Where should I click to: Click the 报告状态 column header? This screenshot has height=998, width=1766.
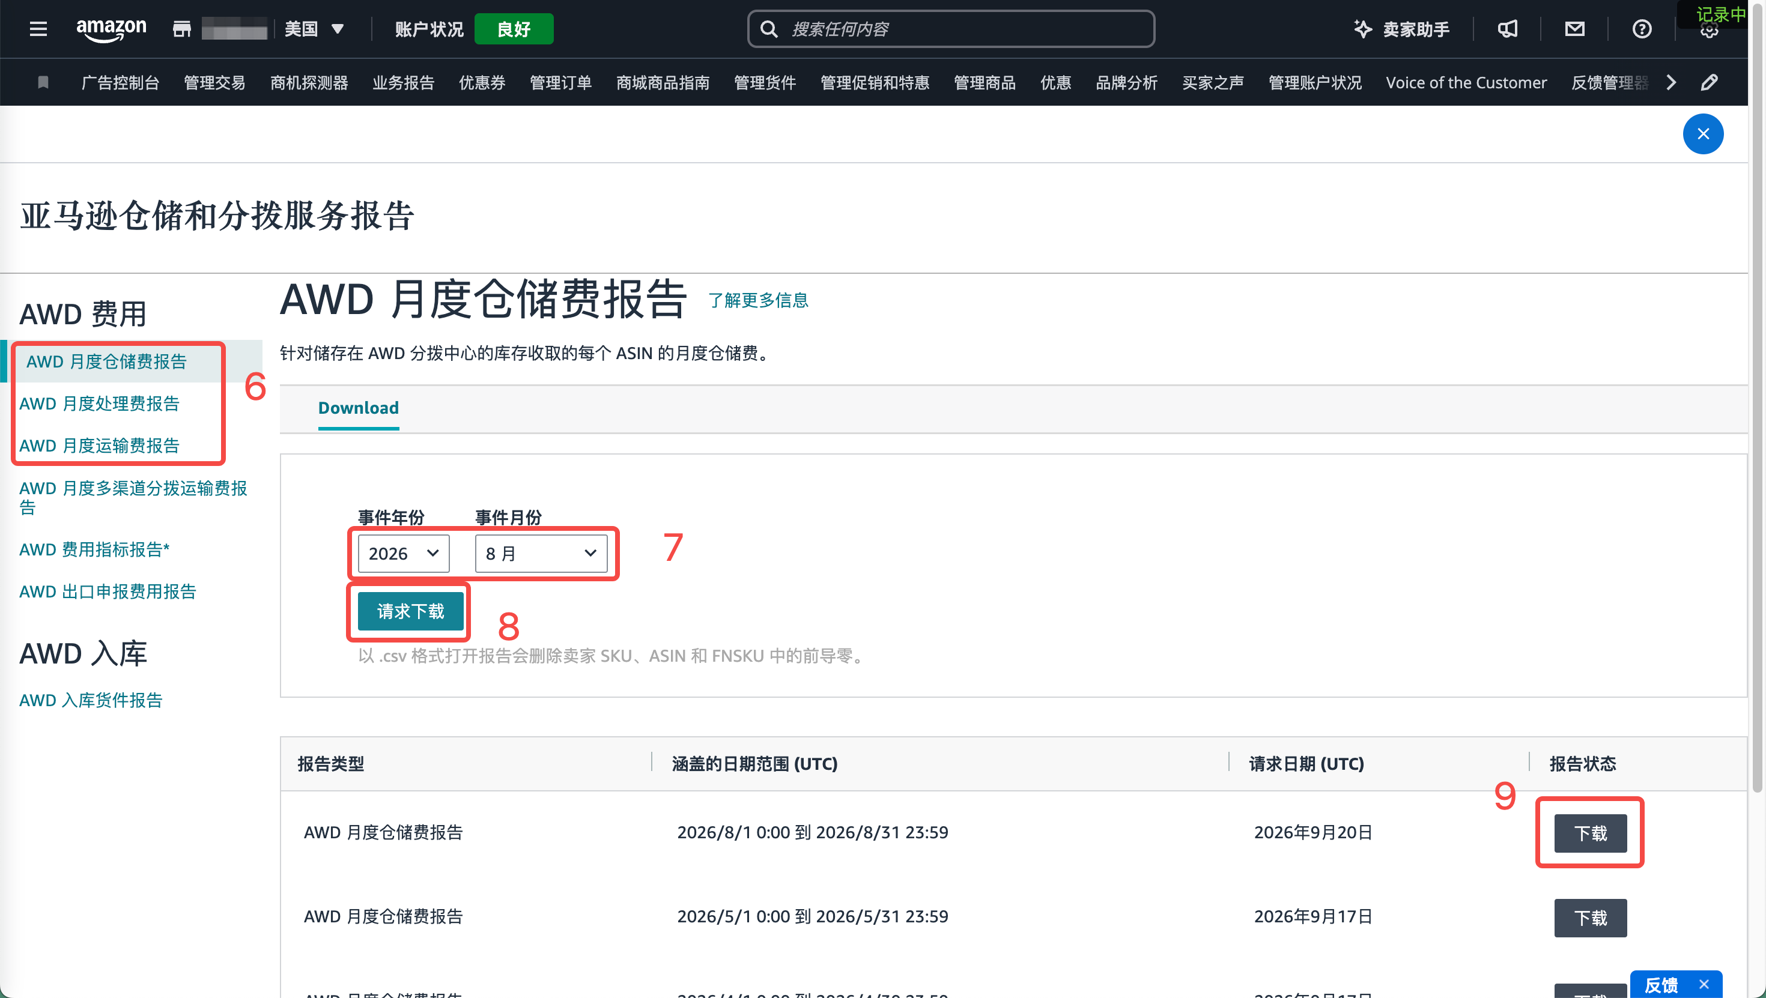click(x=1583, y=764)
